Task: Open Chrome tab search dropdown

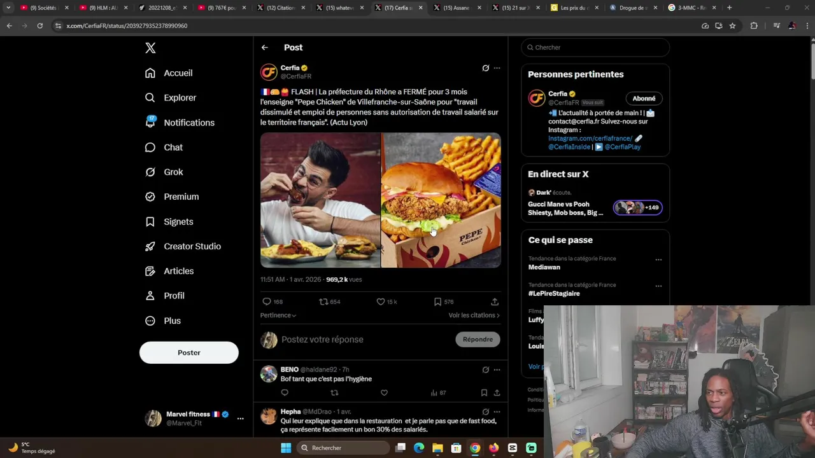Action: 8,8
